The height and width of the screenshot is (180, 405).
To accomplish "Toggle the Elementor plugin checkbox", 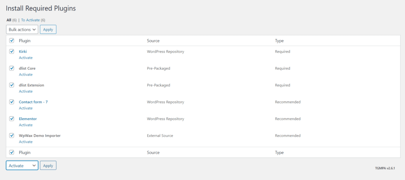I will coord(11,119).
